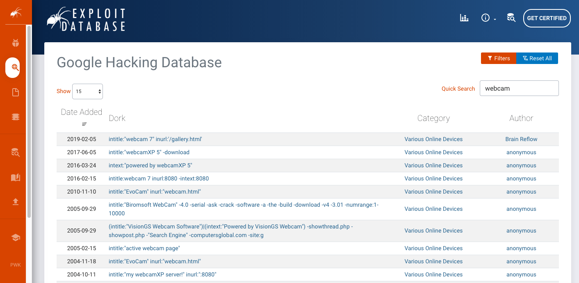The width and height of the screenshot is (579, 283).
Task: Click Various Online Devices in the 2016-02-15 row
Action: pos(433,178)
